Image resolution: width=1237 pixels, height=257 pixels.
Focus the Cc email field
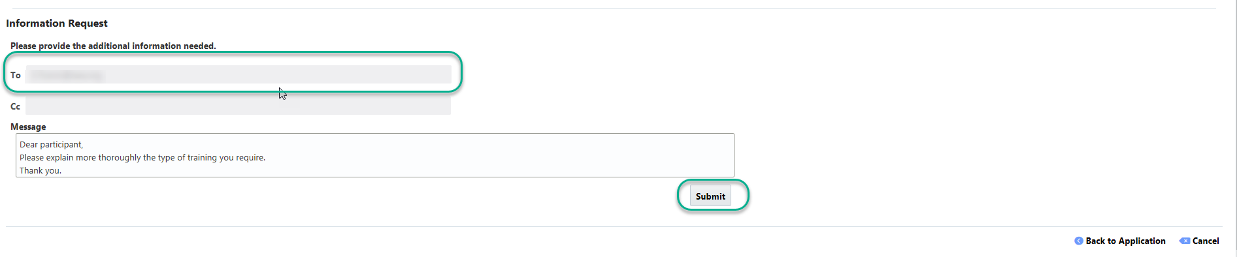pyautogui.click(x=239, y=106)
